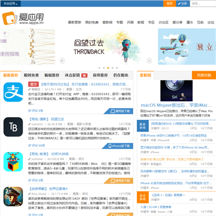Open 互助 in main navigation
Image resolution: width=216 pixels, height=216 pixels.
pyautogui.click(x=200, y=22)
